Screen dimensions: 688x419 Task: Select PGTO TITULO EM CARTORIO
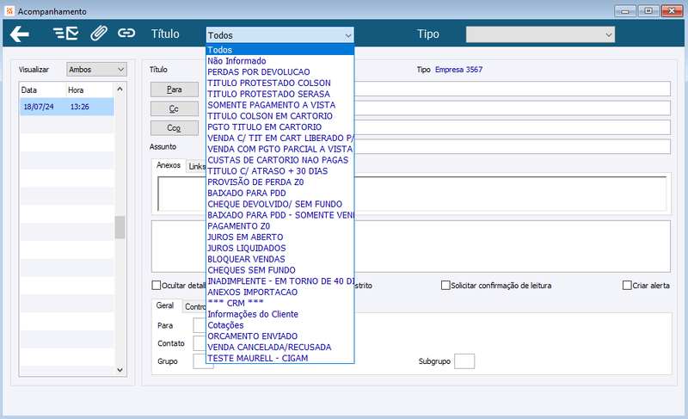280,126
